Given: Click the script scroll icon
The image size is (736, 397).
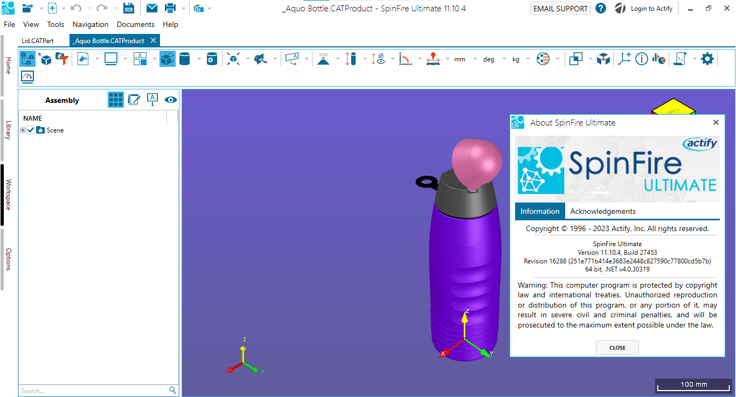Looking at the screenshot, I should (x=680, y=59).
